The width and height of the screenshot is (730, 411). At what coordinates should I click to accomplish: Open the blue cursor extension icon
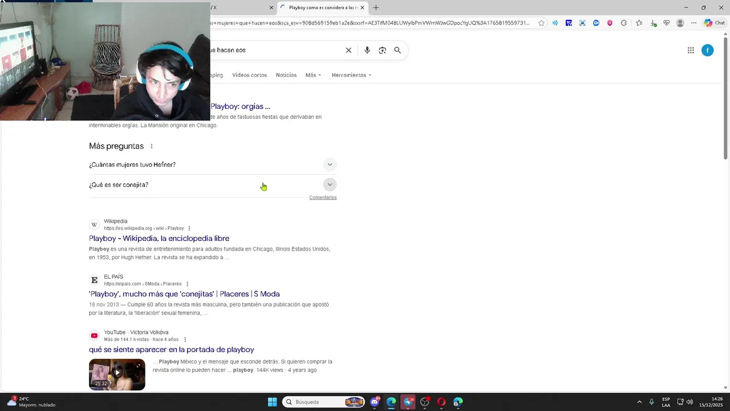pyautogui.click(x=569, y=23)
